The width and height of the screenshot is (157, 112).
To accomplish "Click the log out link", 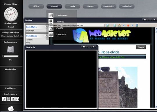I will [11, 27].
